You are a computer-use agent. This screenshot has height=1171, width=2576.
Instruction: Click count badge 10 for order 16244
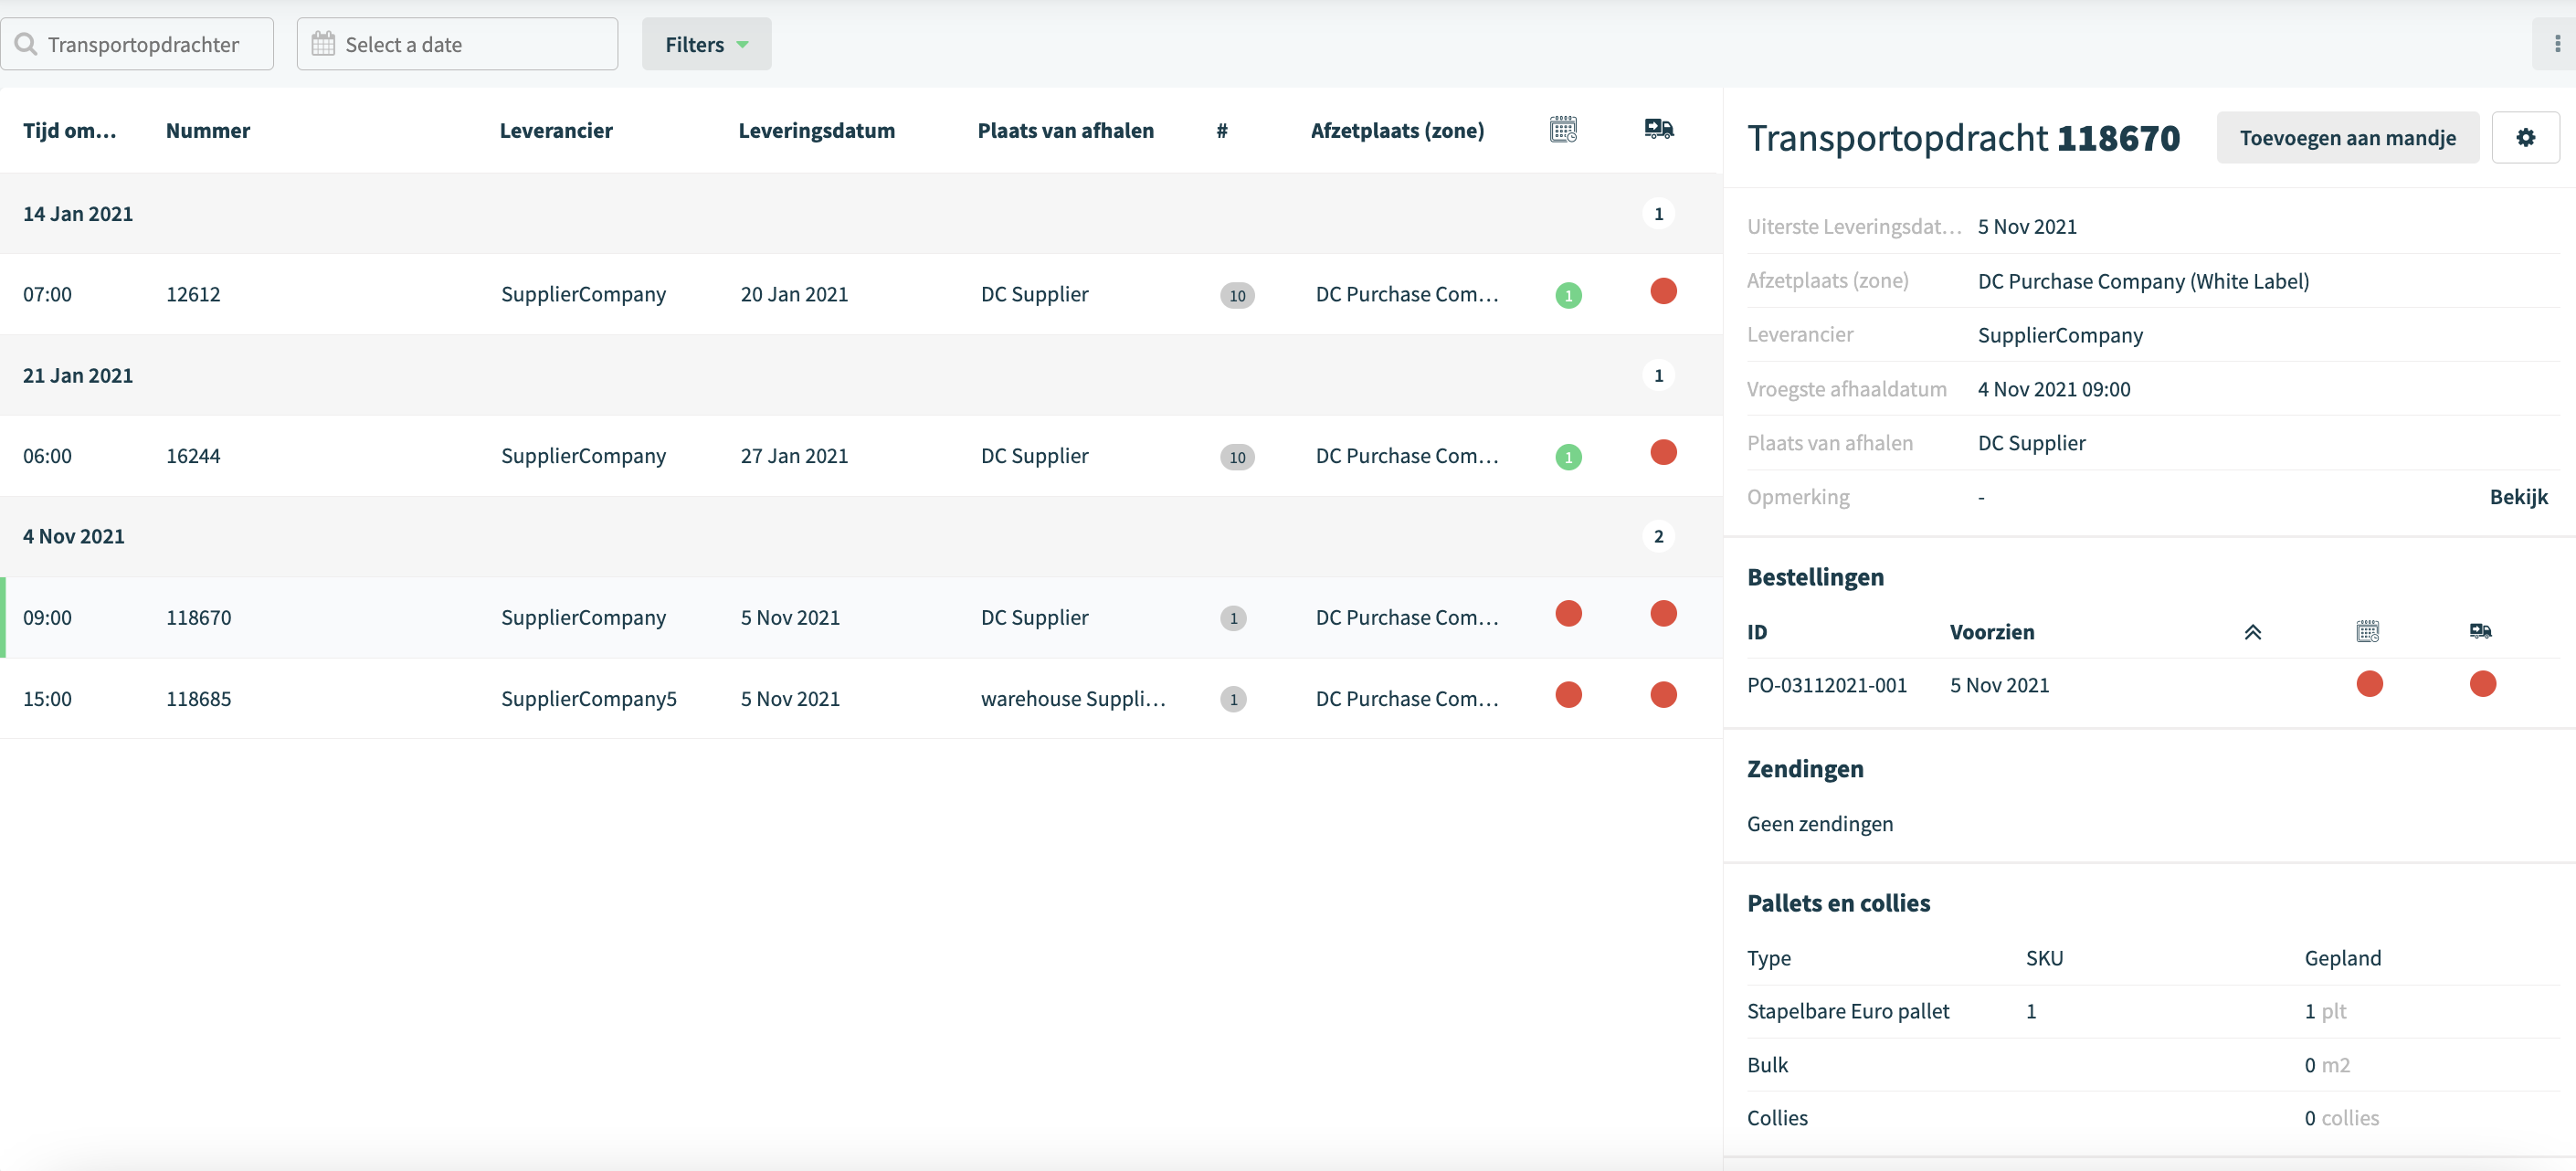(1237, 457)
